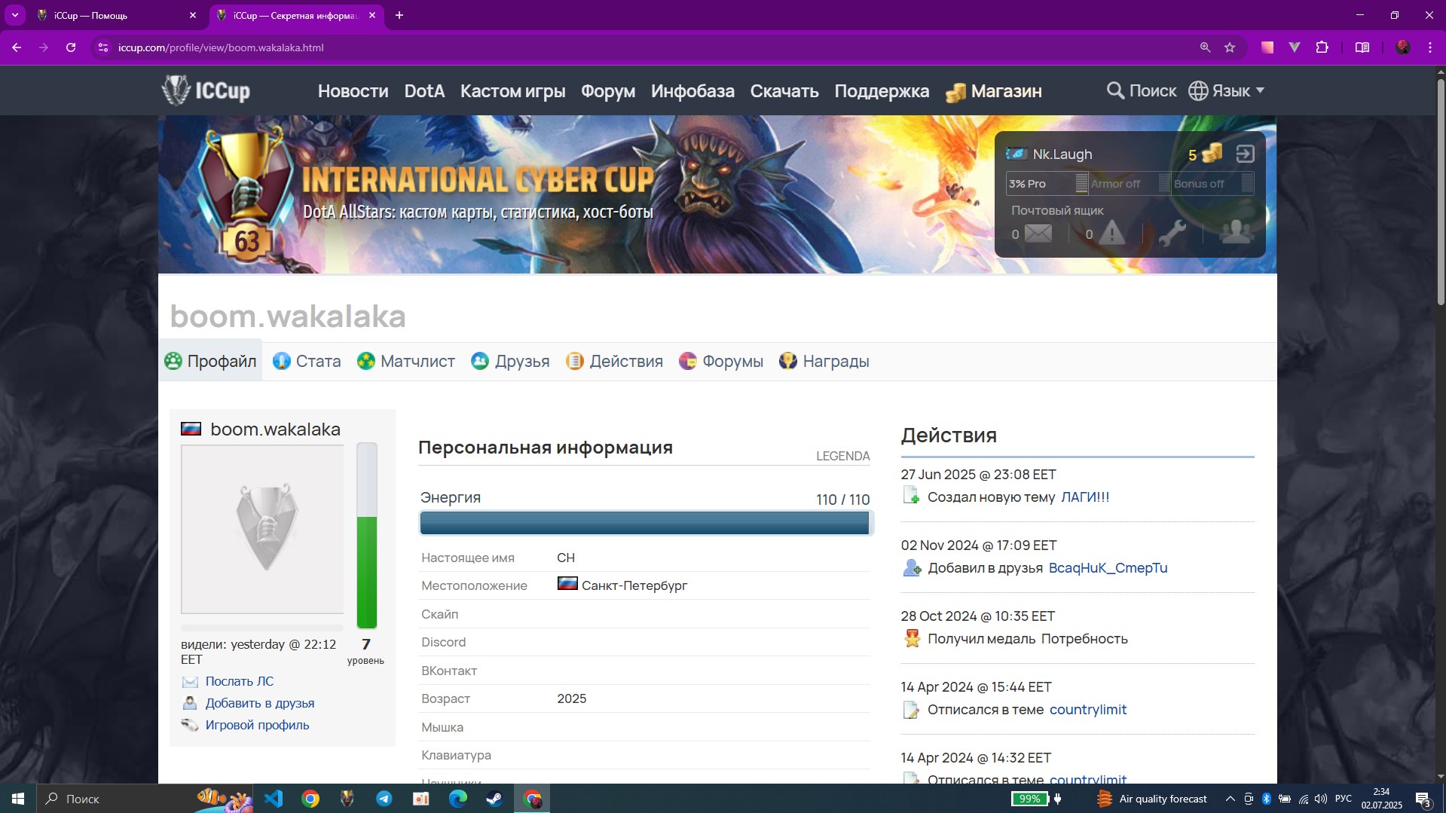Open the Кастом игры menu
The height and width of the screenshot is (813, 1446).
point(512,91)
